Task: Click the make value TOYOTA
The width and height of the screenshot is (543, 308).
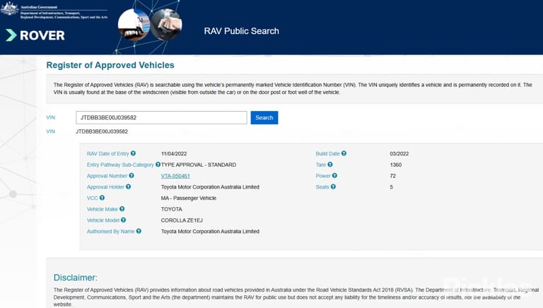Action: tap(171, 209)
